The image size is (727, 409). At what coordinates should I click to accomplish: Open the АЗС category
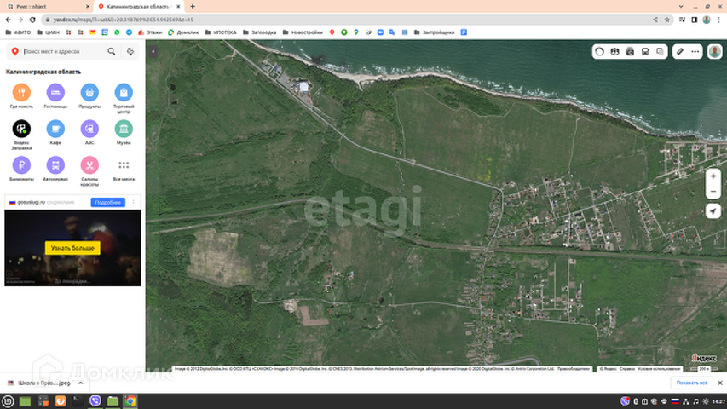(x=89, y=129)
